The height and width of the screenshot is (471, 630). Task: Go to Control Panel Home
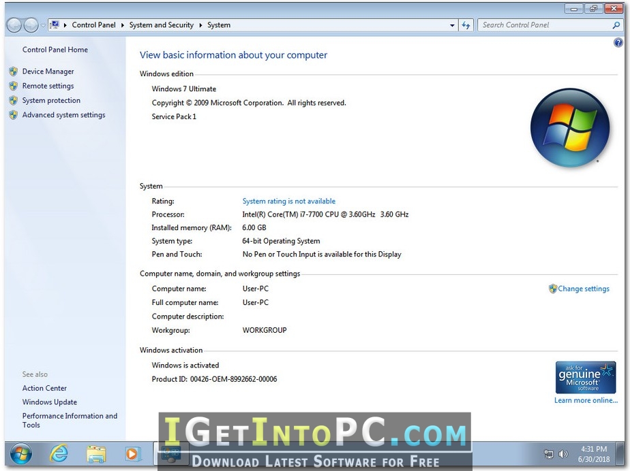point(55,50)
